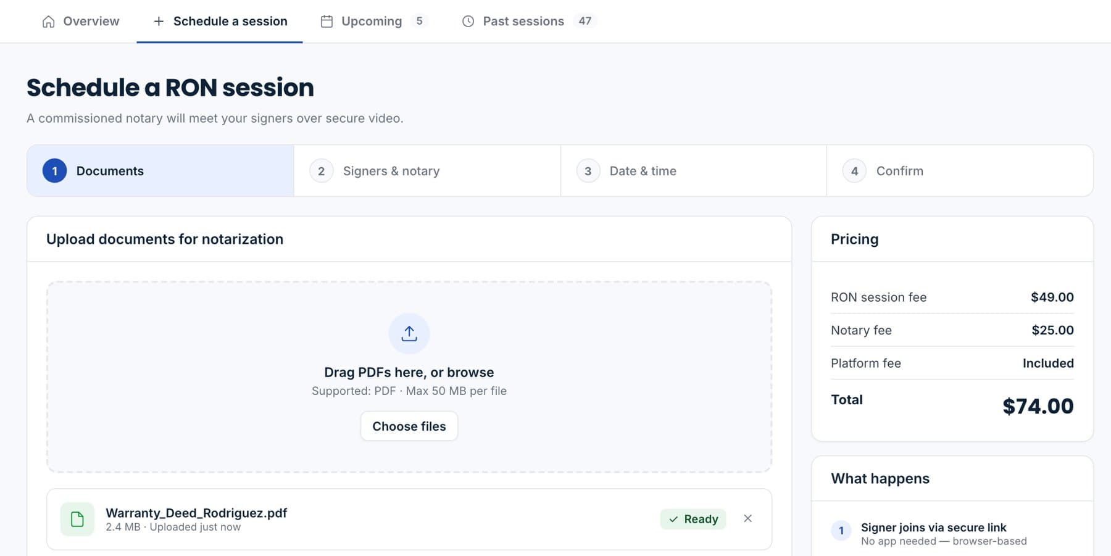Image resolution: width=1111 pixels, height=556 pixels.
Task: Click the PDF file icon for Warranty_Deed_Rodriguez.pdf
Action: (77, 520)
